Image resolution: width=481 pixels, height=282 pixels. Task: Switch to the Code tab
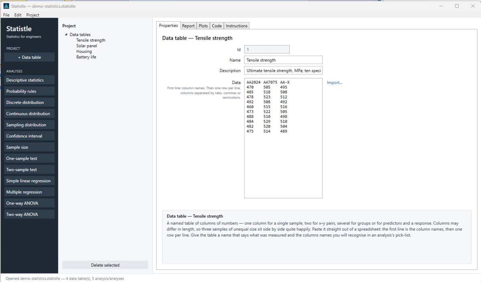coord(217,26)
